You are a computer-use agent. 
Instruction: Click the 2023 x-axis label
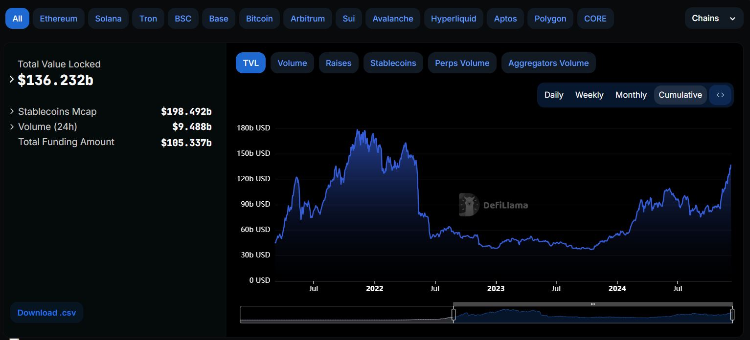point(496,288)
